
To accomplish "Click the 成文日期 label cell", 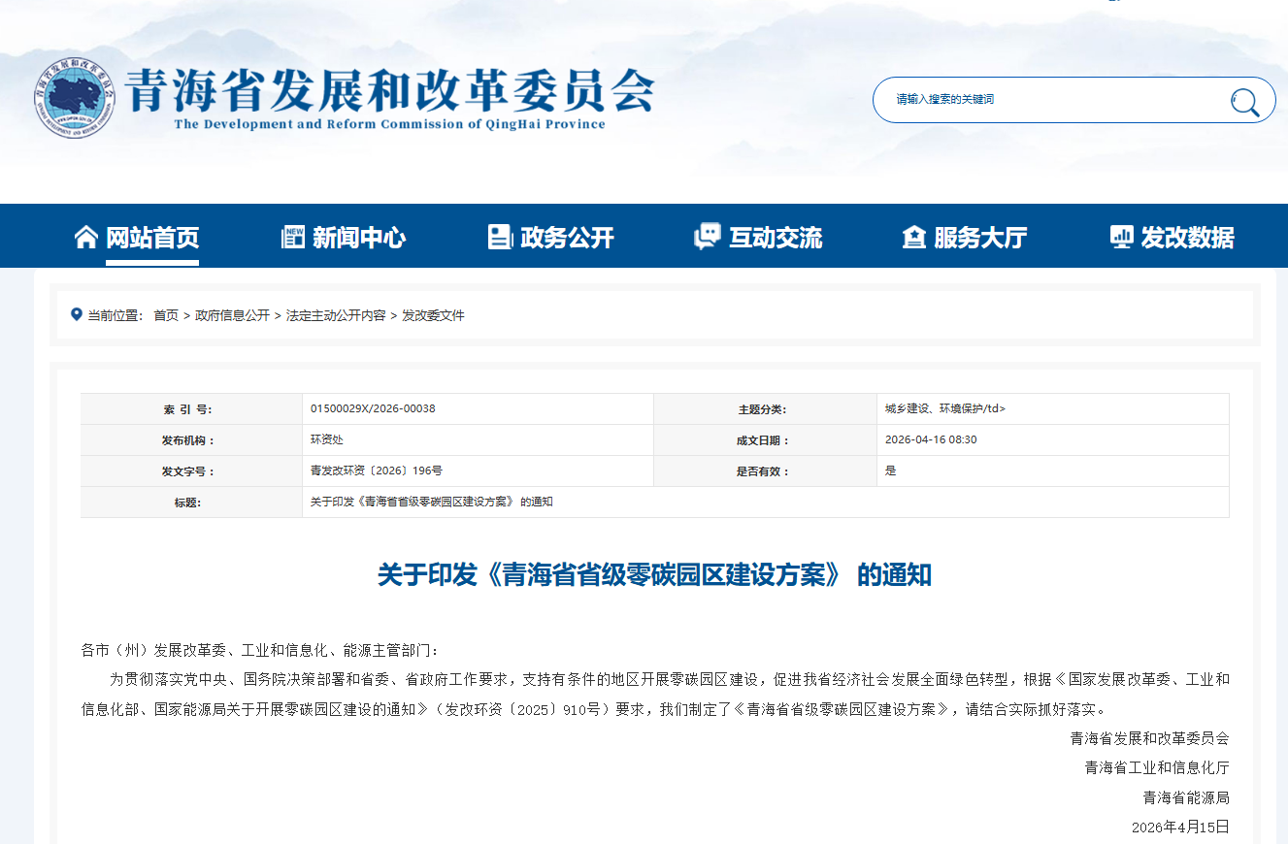I will click(764, 440).
